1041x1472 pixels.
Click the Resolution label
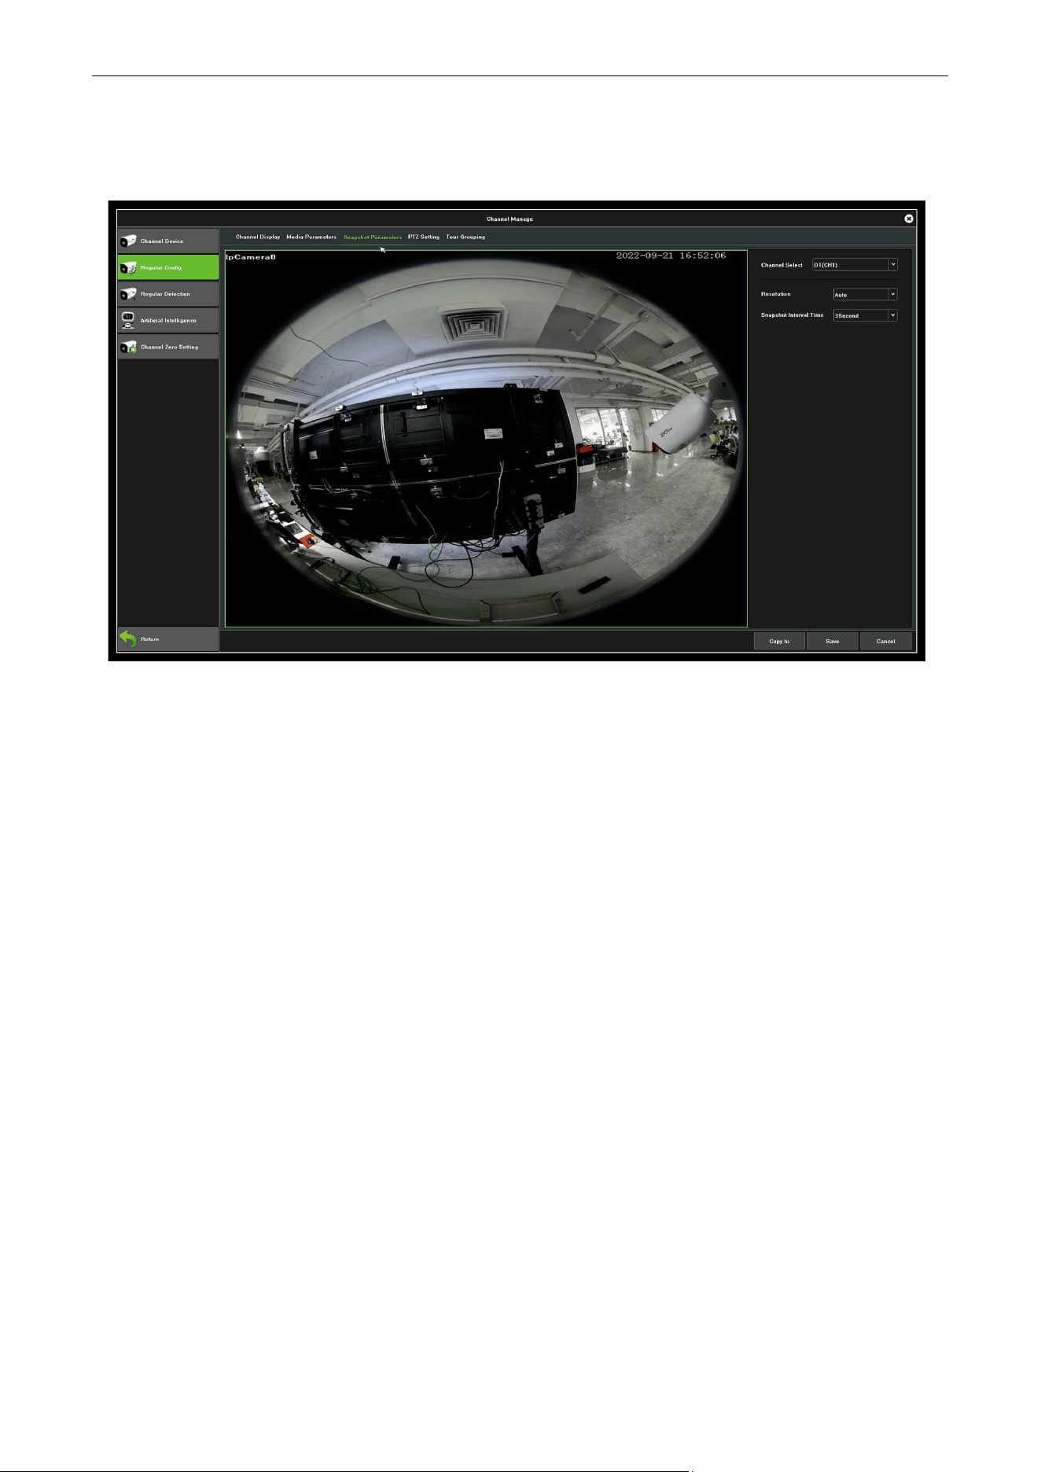coord(776,294)
